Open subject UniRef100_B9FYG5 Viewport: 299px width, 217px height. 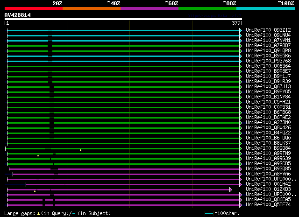268,92
